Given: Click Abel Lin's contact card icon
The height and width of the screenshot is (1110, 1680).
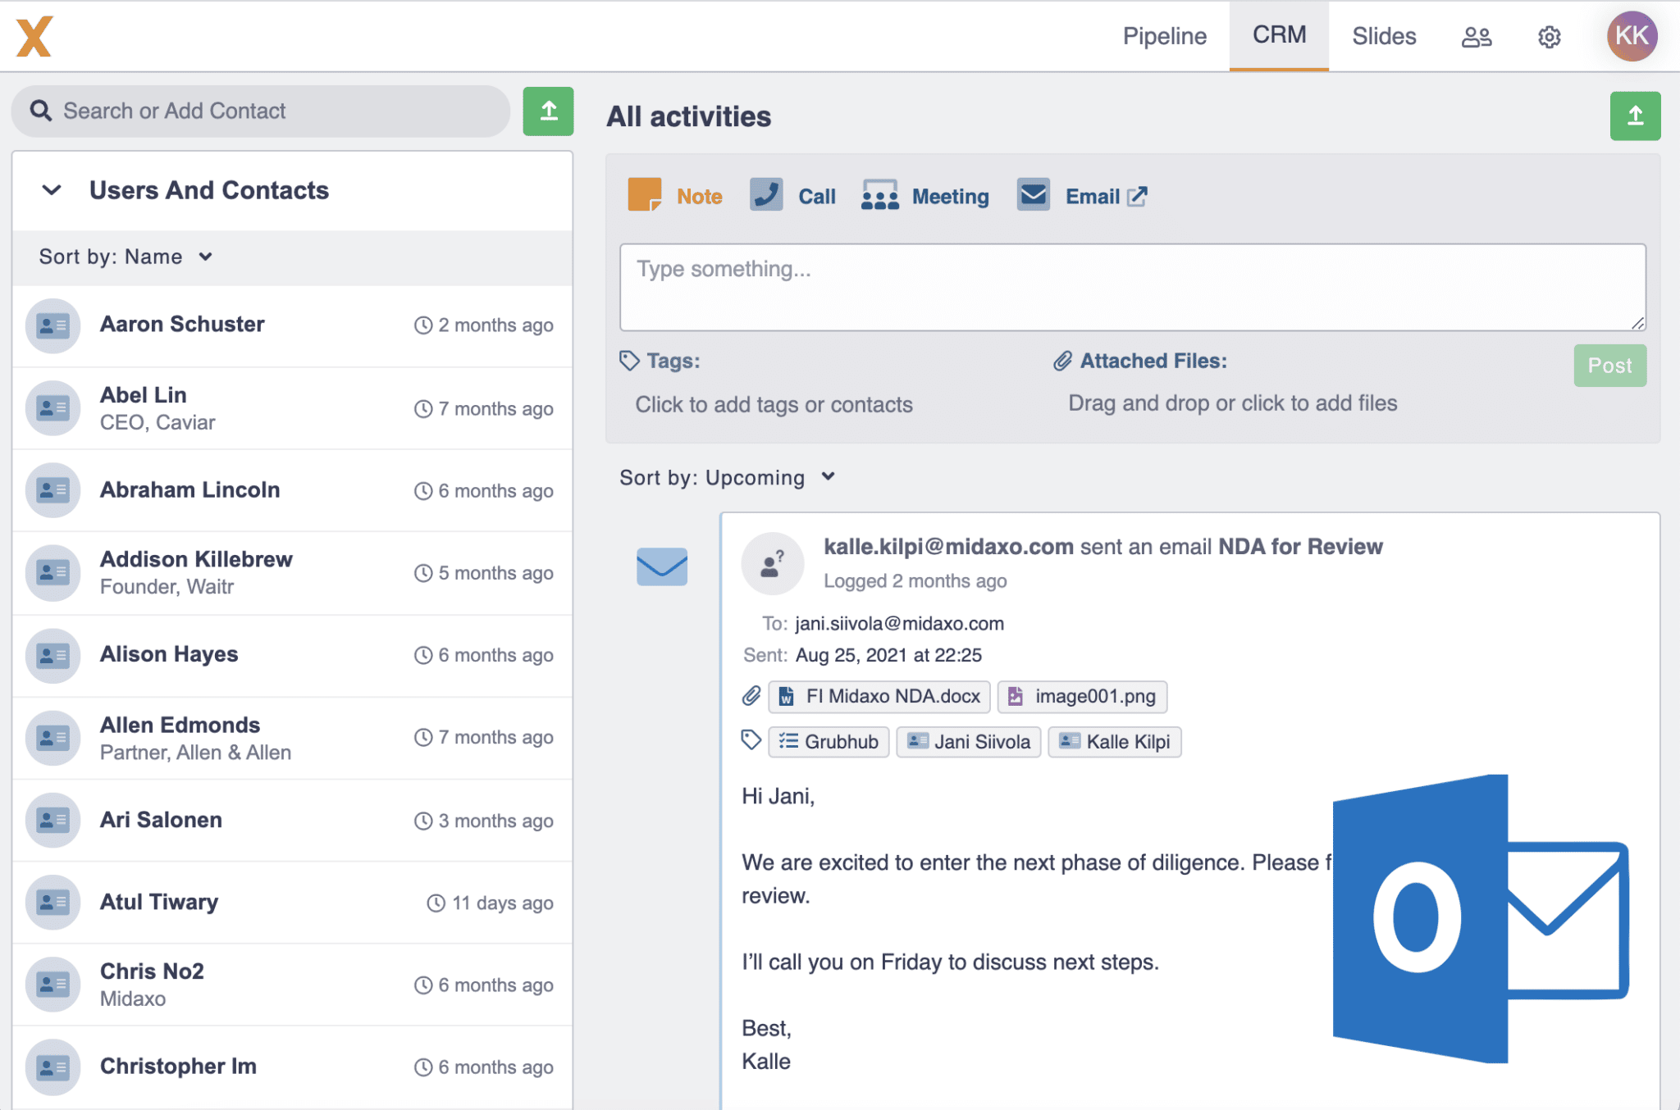Looking at the screenshot, I should pos(53,407).
